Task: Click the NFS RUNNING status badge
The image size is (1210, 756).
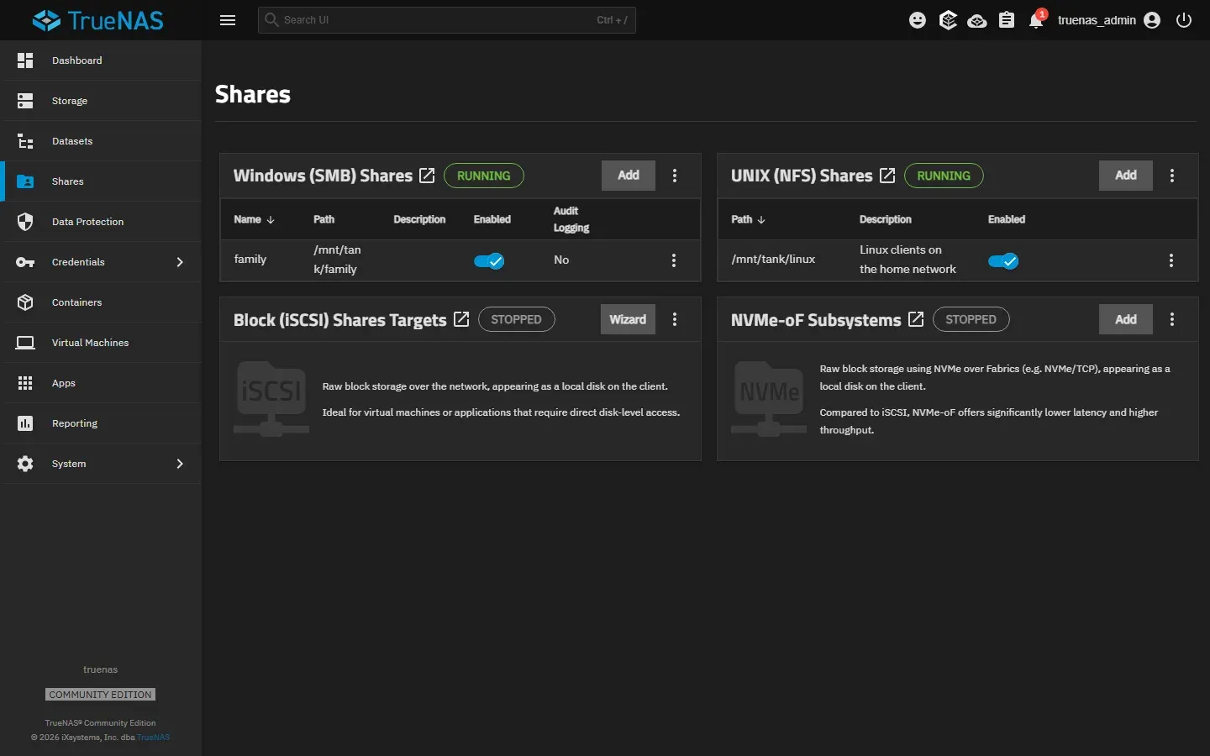Action: [x=944, y=176]
